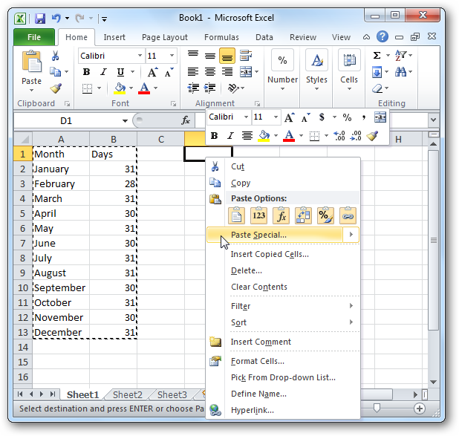Click the Name Box showing D1
Viewport: 459px width, 436px height.
coord(66,120)
